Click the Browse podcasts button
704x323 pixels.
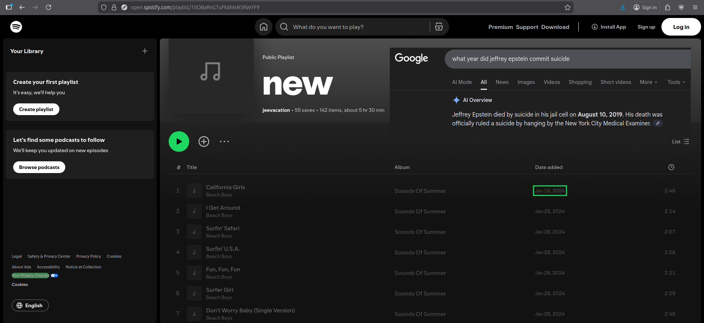[x=39, y=167]
